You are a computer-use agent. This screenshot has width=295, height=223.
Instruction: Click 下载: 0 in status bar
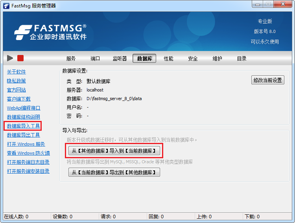pyautogui.click(x=252, y=217)
